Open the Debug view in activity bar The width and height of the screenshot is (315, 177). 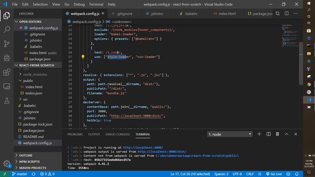[6, 58]
